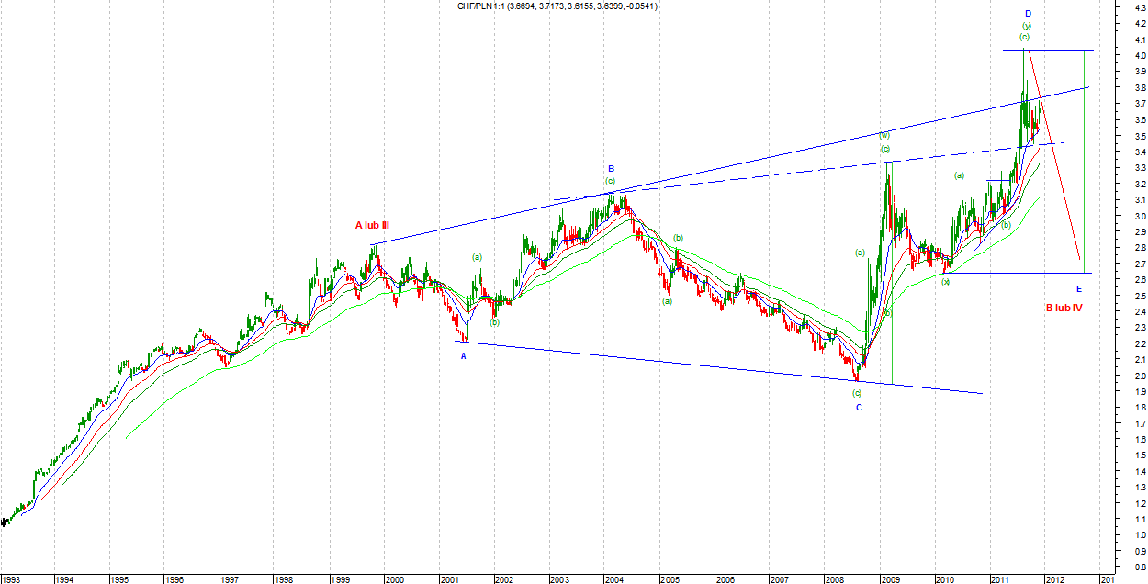The image size is (1148, 584).
Task: Select the green (y) label below D
Action: [x=1026, y=26]
